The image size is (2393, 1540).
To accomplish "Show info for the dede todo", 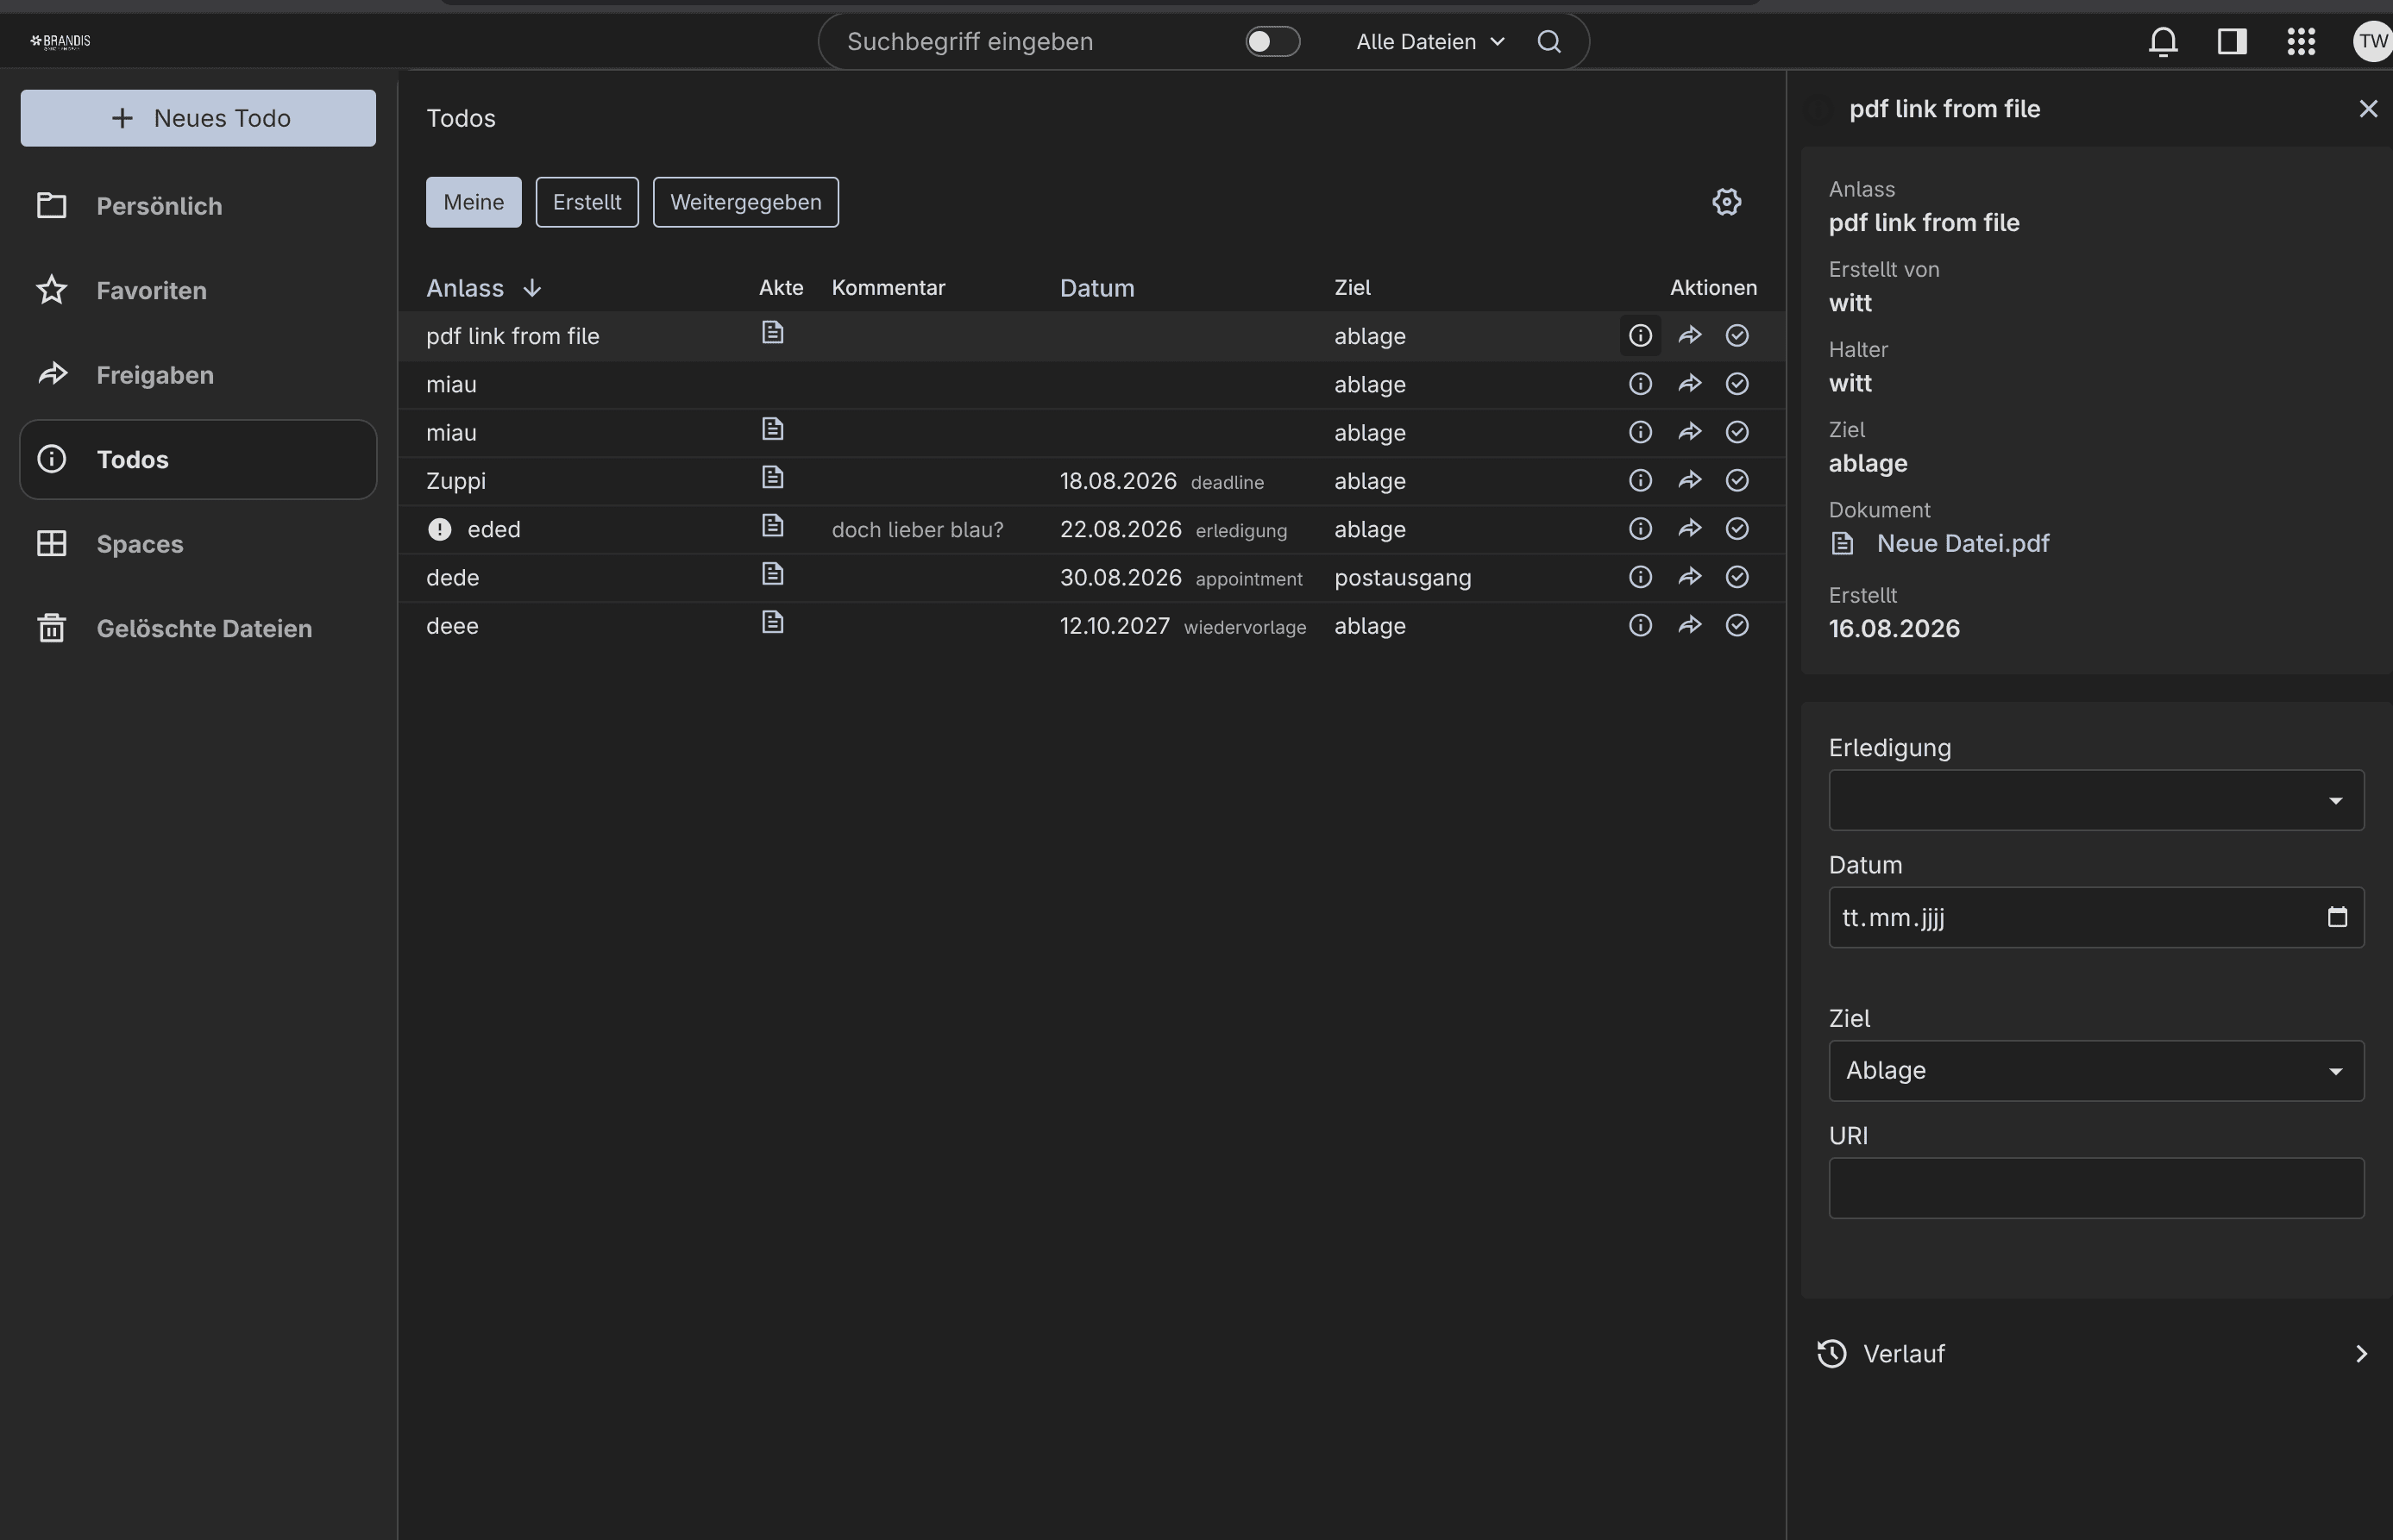I will 1641,577.
